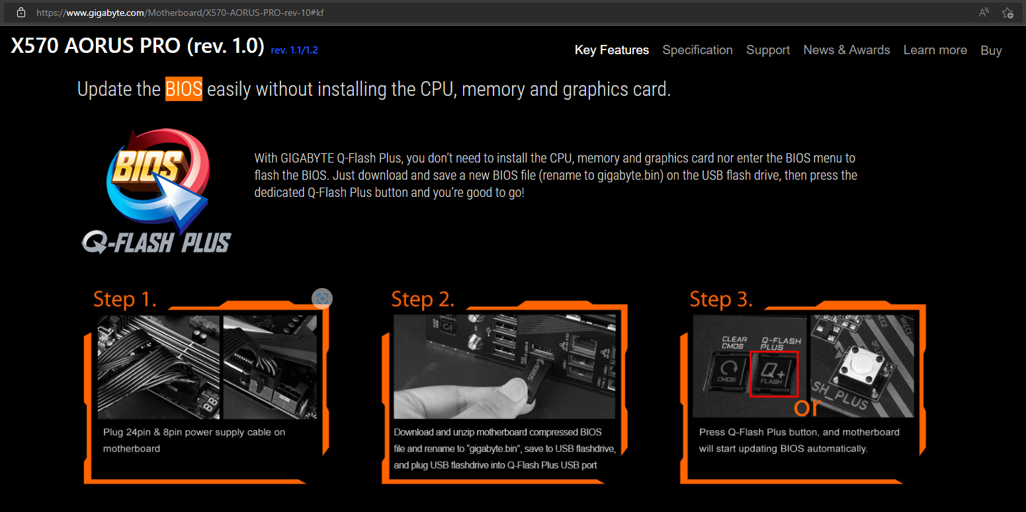Image resolution: width=1026 pixels, height=512 pixels.
Task: Follow the rev. 1.1/1.2 link
Action: (294, 50)
